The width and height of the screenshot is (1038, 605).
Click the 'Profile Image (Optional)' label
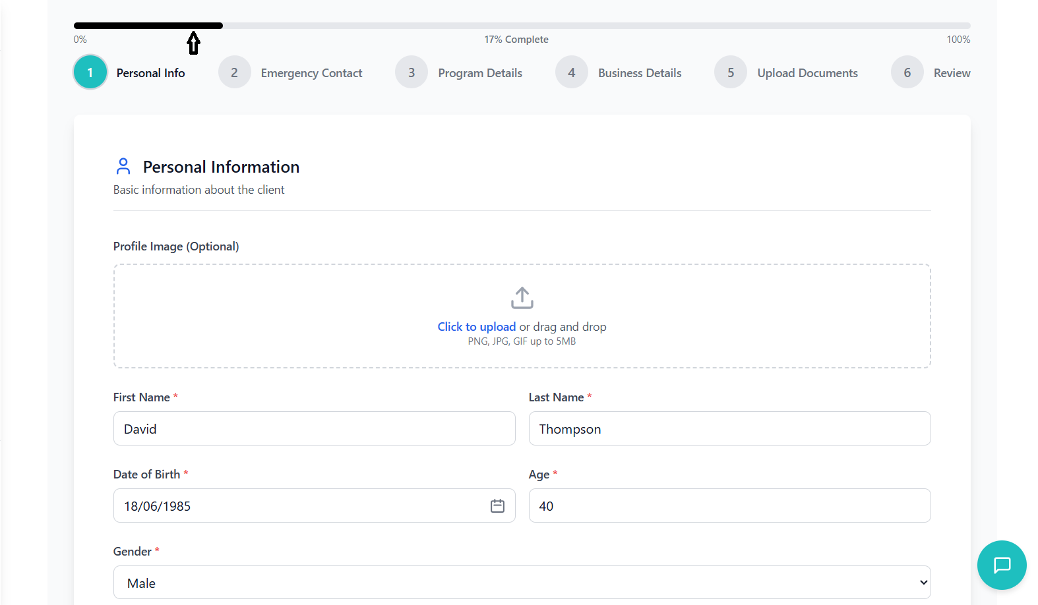click(x=176, y=246)
